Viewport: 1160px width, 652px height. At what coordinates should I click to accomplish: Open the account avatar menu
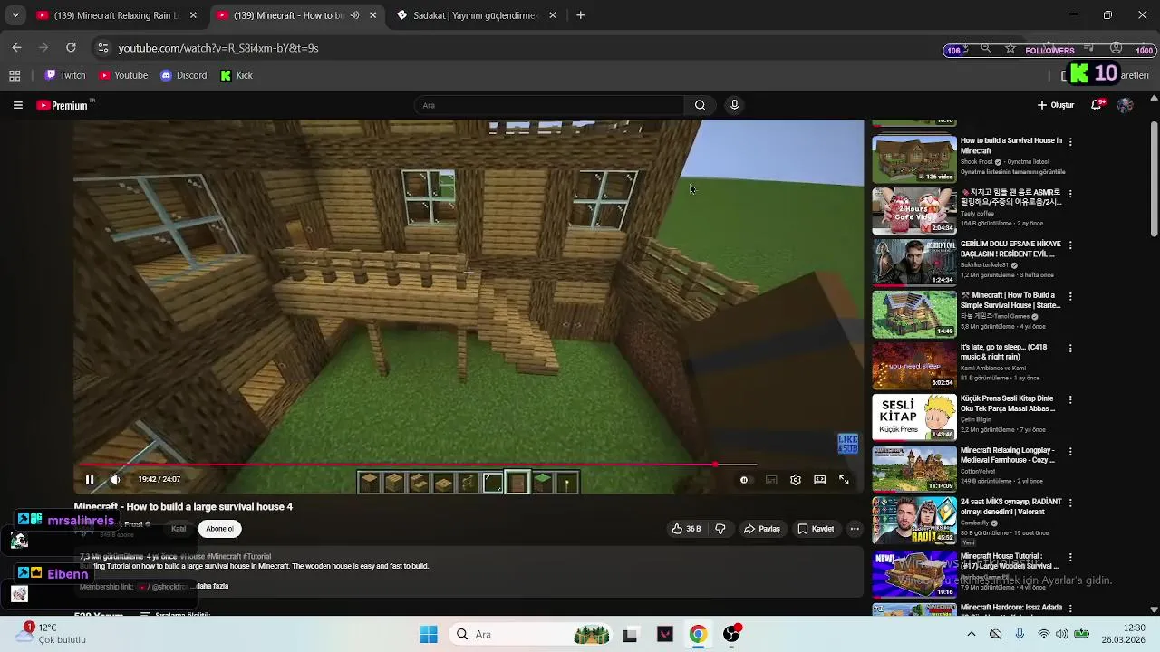coord(1125,105)
